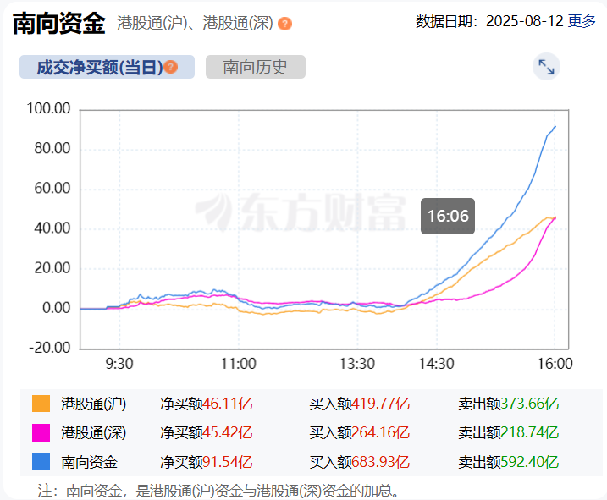Click the orange 港股通(沪) legend swatch

click(x=41, y=404)
